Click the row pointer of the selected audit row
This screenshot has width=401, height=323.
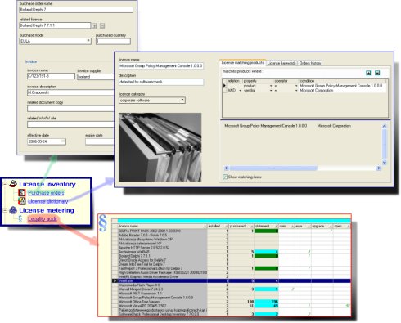point(115,280)
